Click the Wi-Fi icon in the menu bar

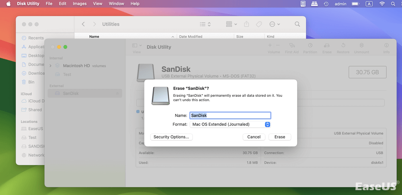point(382,4)
